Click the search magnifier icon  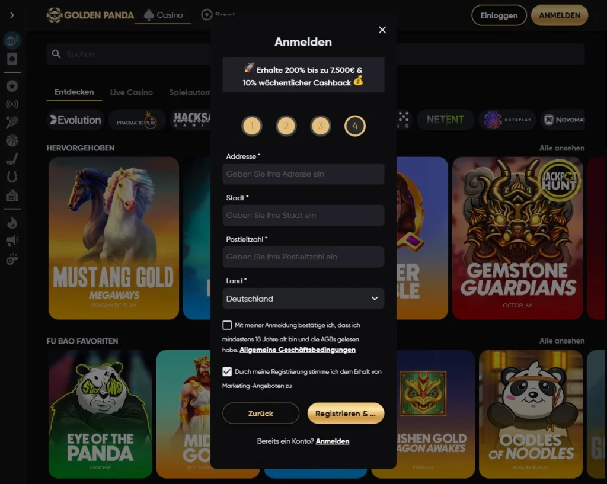coord(56,54)
